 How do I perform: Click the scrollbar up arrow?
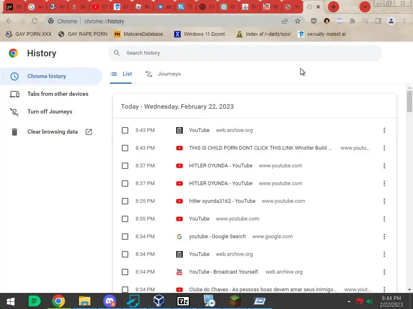pyautogui.click(x=409, y=88)
